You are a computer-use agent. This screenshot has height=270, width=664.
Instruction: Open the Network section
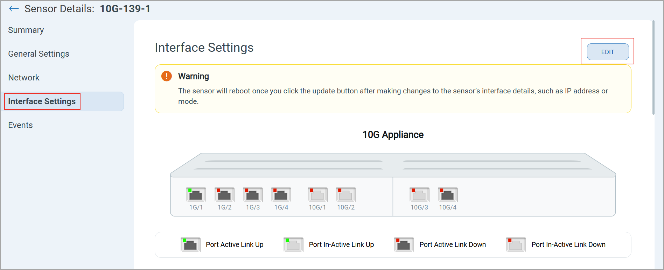(x=24, y=78)
